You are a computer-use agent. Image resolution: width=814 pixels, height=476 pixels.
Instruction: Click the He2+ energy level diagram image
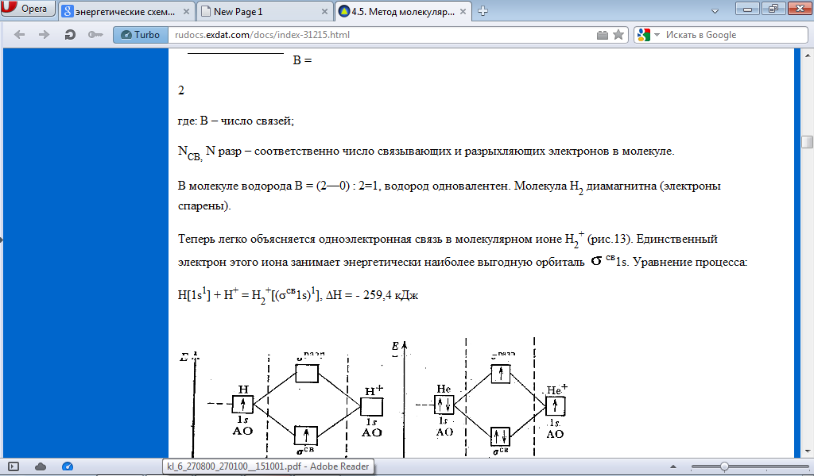(x=480, y=397)
